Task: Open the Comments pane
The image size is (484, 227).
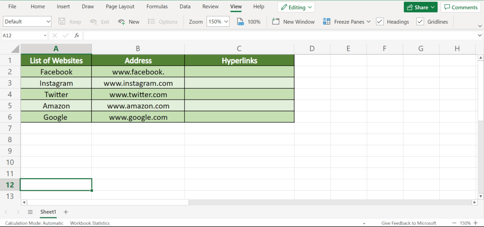Action: 461,7
